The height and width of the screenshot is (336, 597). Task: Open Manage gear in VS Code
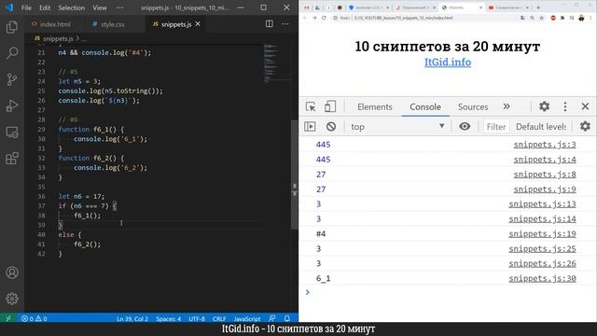pos(12,299)
